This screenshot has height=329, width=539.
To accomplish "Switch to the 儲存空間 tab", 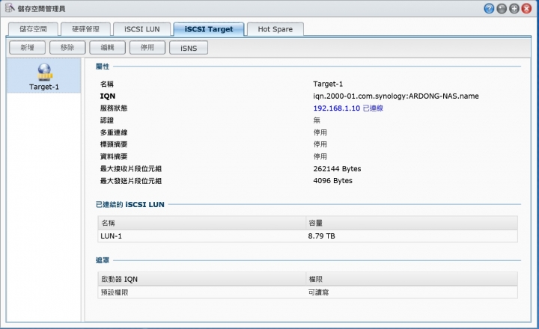I will [33, 29].
